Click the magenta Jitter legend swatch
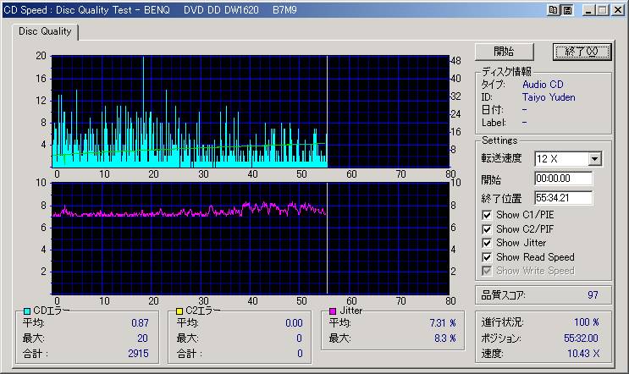 332,311
